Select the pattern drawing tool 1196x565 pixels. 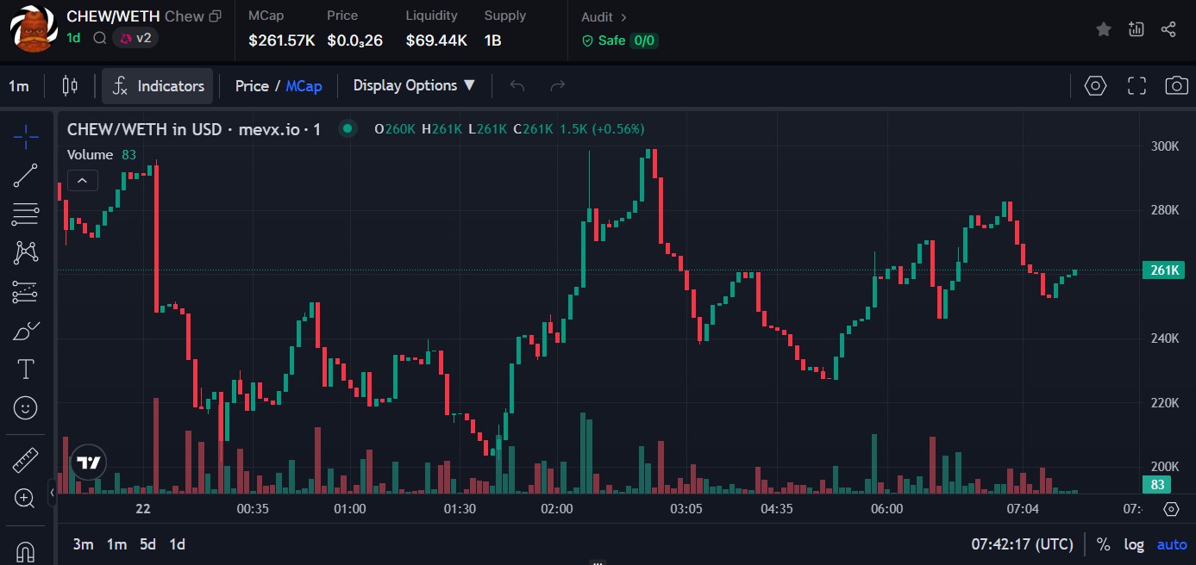click(x=26, y=252)
